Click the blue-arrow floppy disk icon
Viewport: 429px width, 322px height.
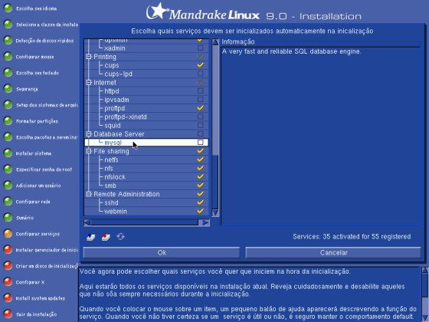91,237
